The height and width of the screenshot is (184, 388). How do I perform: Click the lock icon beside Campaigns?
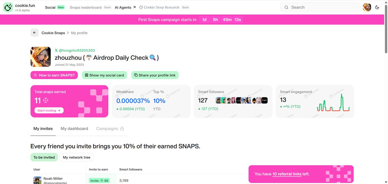122,128
